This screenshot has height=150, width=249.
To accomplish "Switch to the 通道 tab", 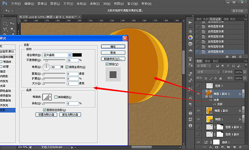I will tap(207, 61).
